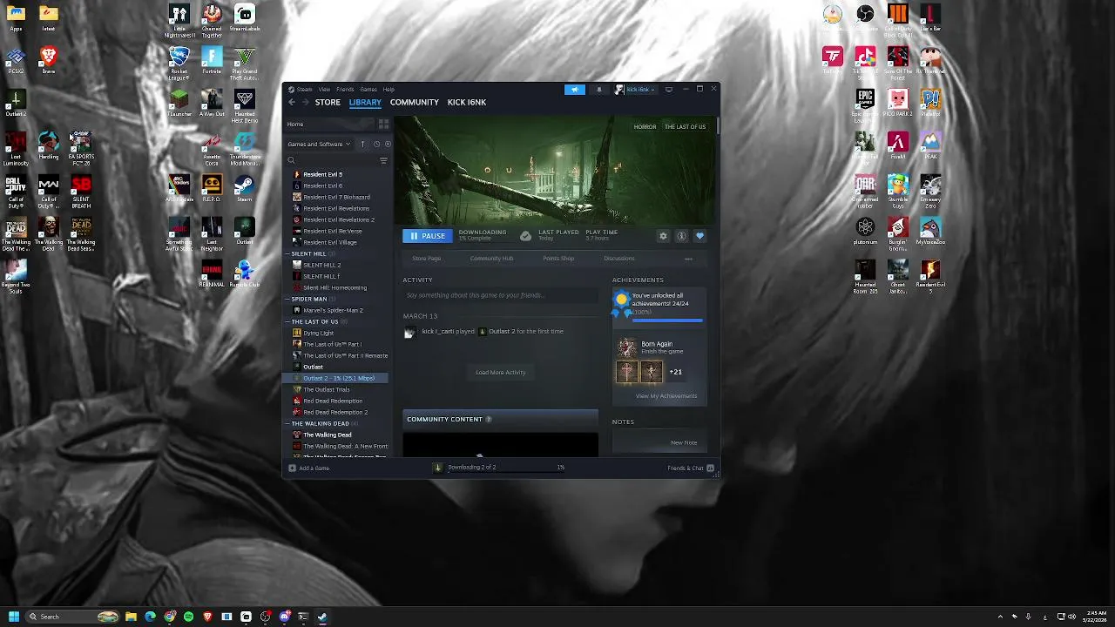Click Load More Activity button
The image size is (1115, 627).
tap(501, 373)
